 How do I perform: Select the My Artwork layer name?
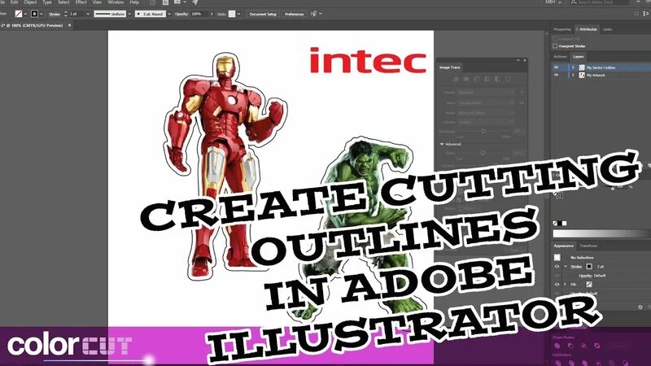pyautogui.click(x=596, y=76)
